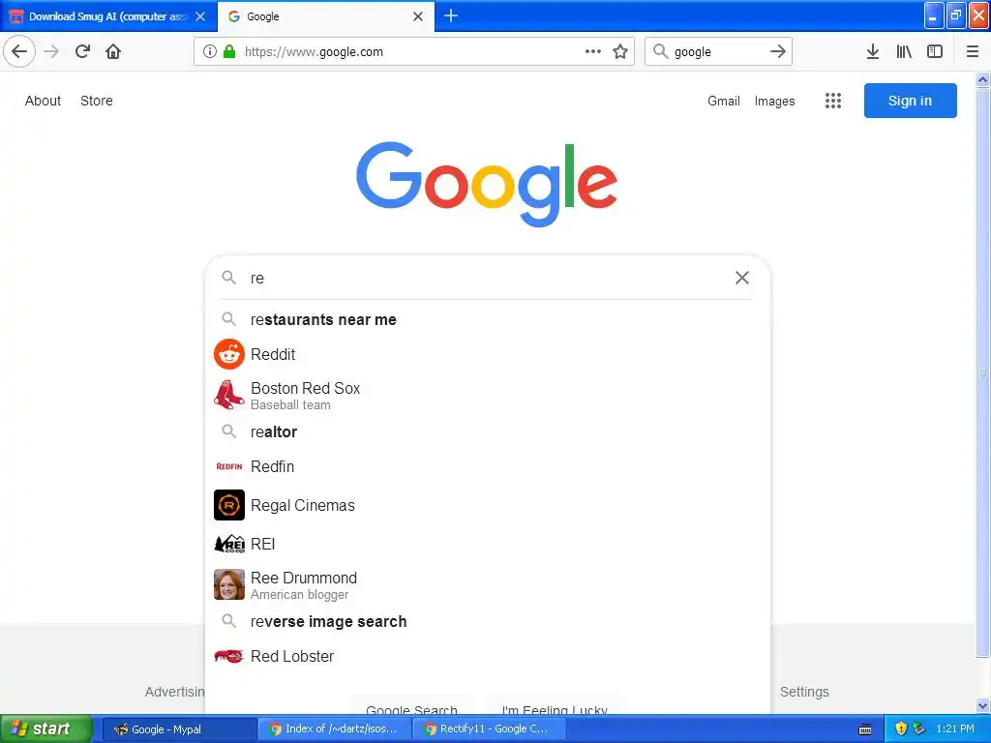
Task: Open the Settings footer link
Action: (804, 692)
